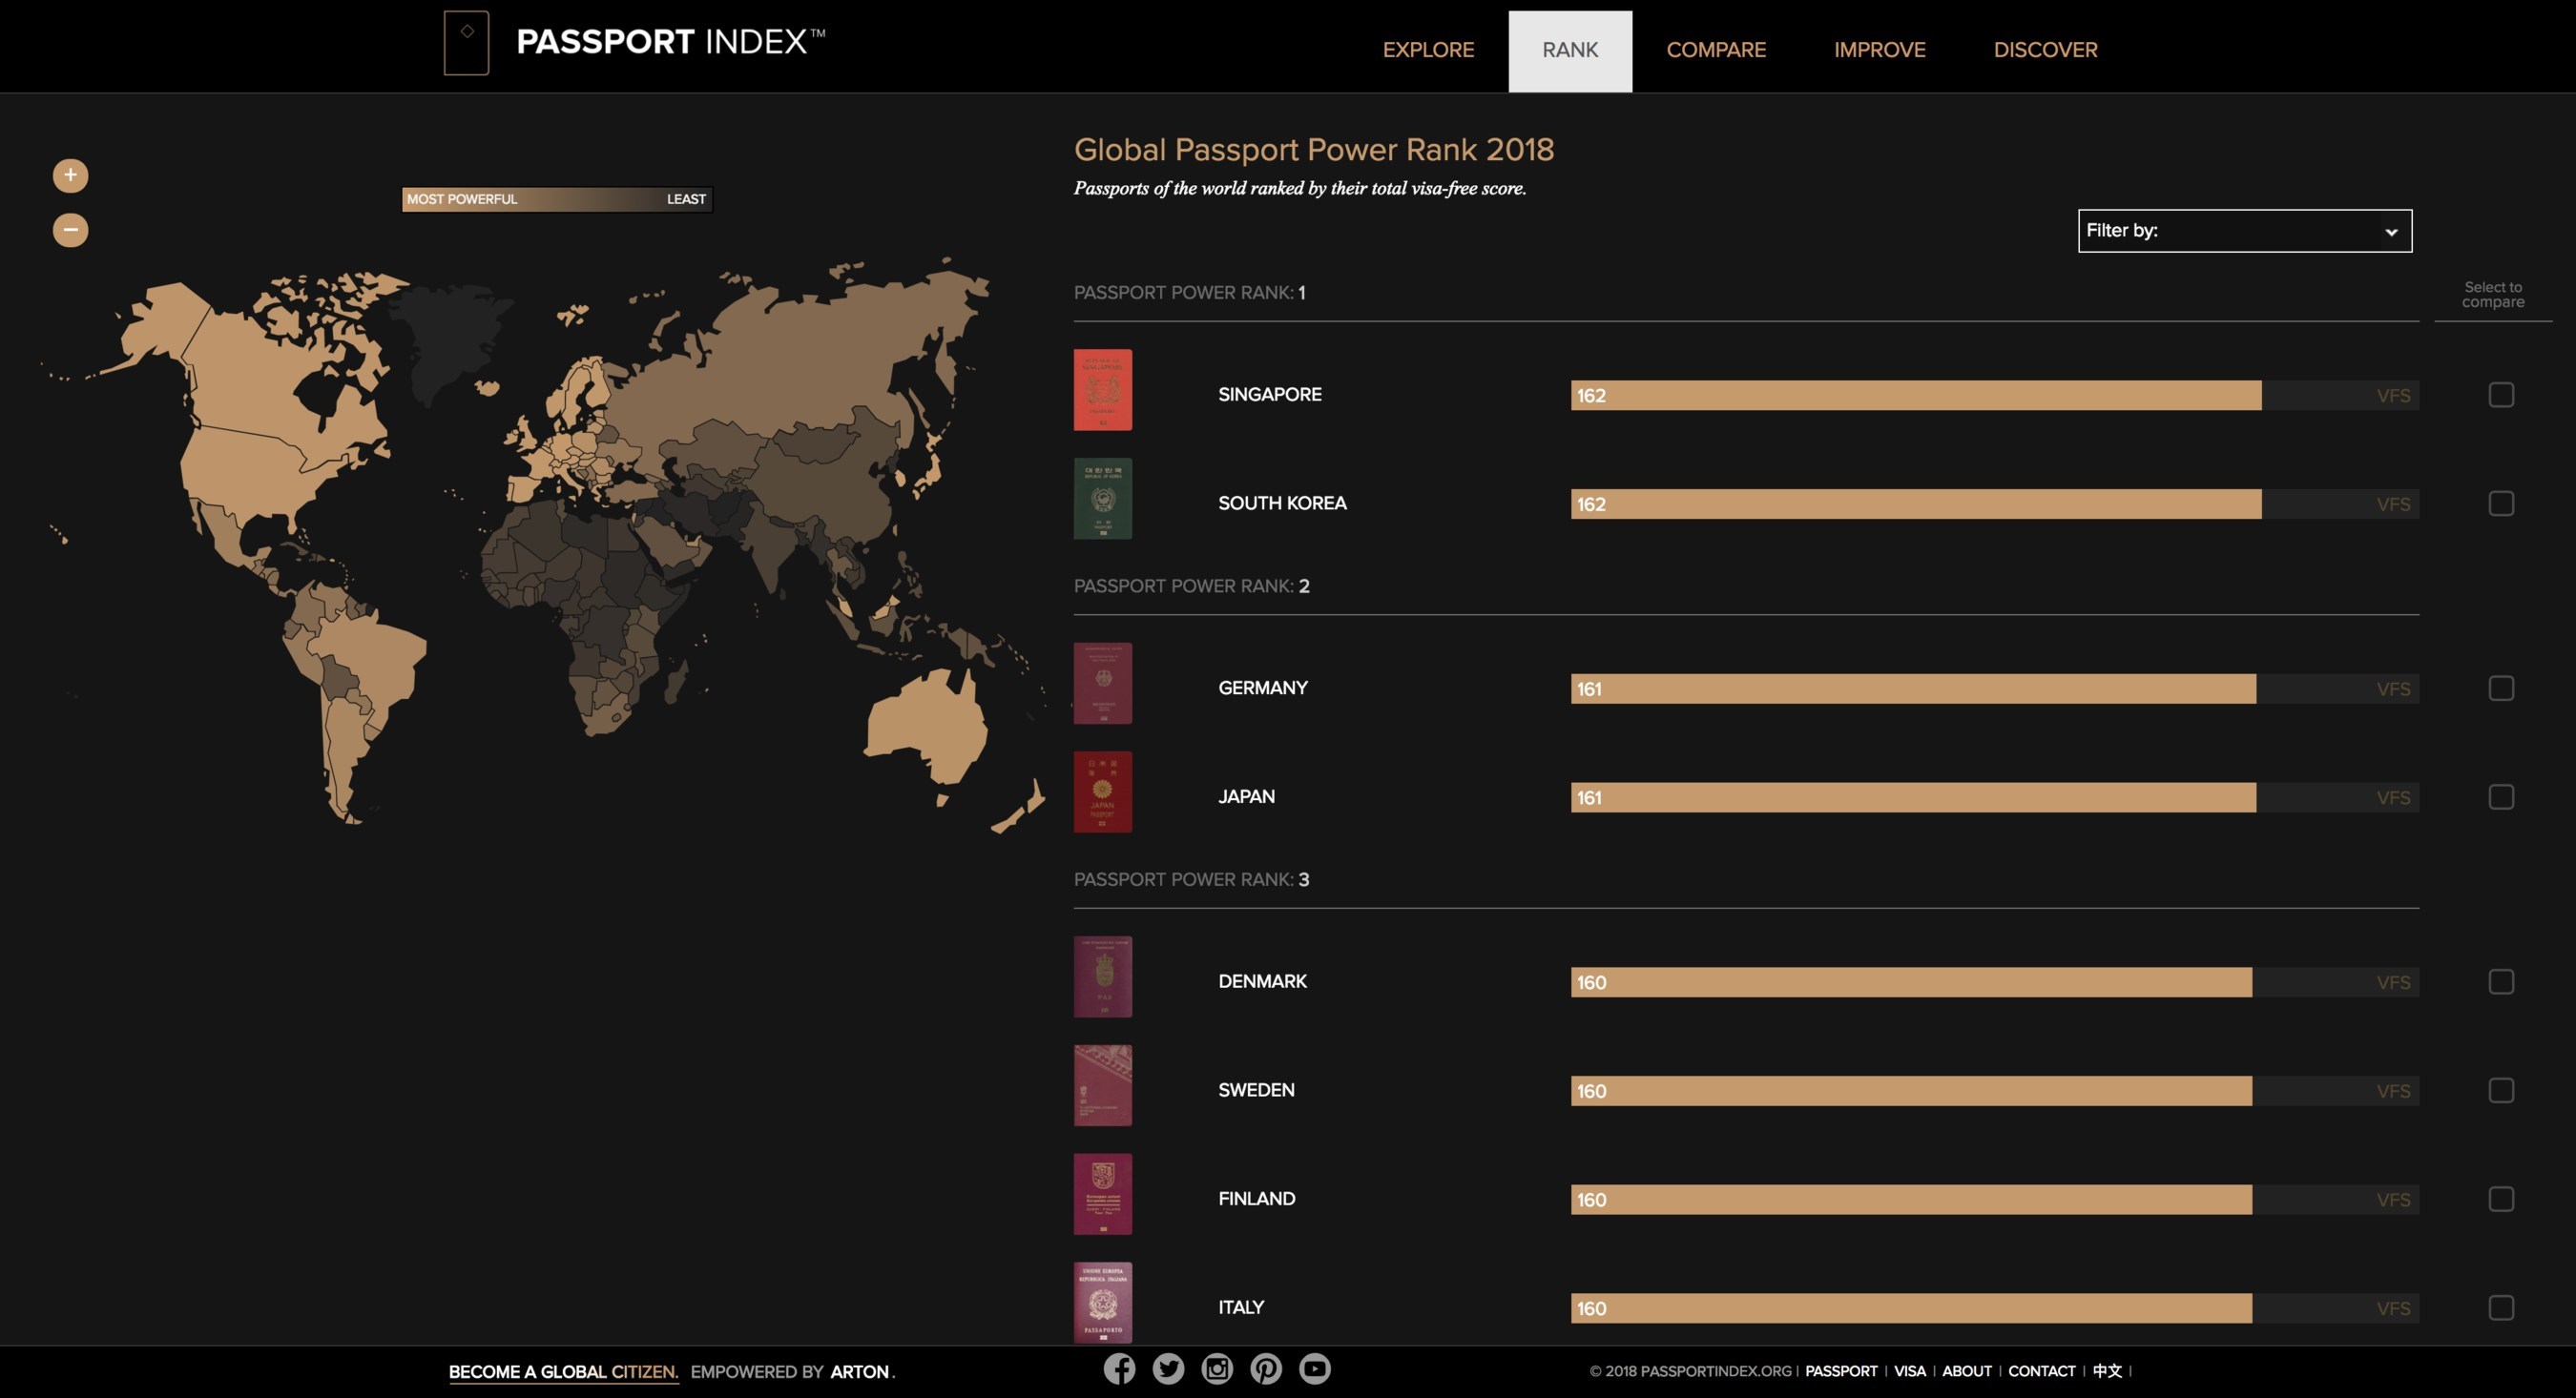Click the FINLAND country name
This screenshot has width=2576, height=1398.
click(1256, 1199)
